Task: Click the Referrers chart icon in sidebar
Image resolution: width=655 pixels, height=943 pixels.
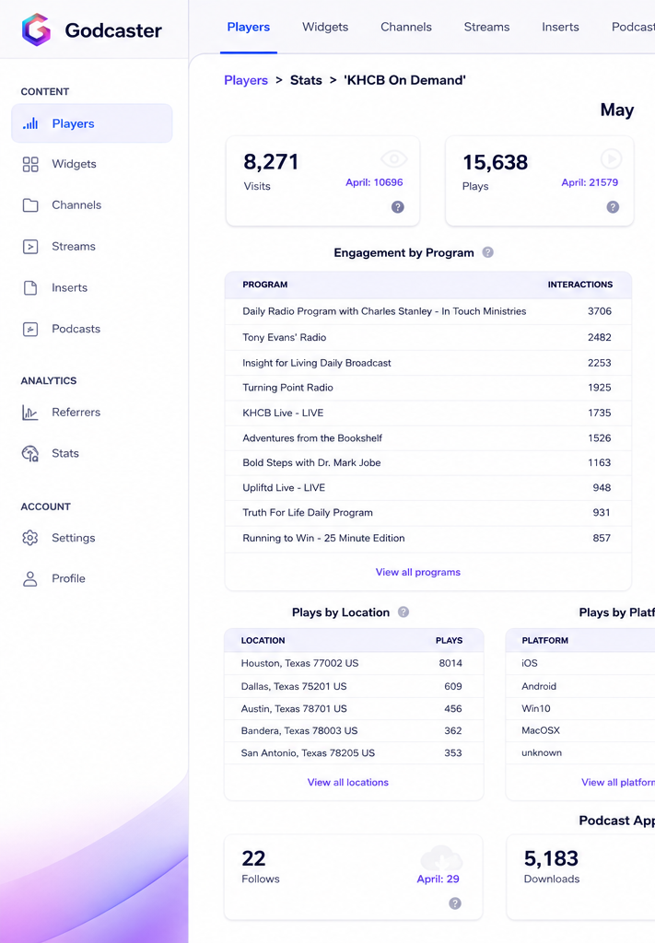Action: click(30, 413)
